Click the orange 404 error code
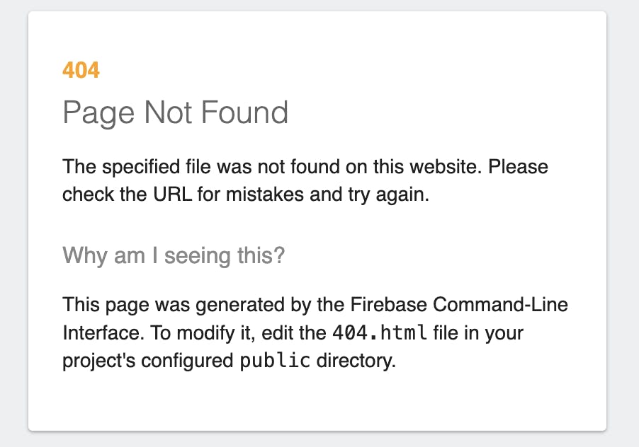This screenshot has width=639, height=447. (81, 70)
